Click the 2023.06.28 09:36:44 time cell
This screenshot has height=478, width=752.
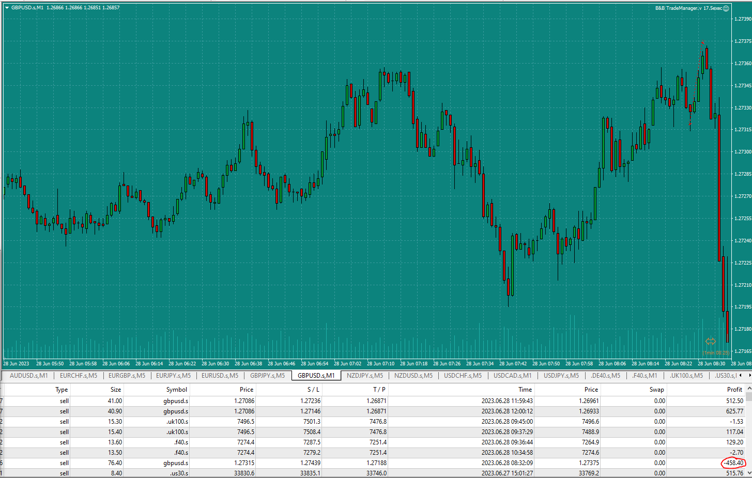click(x=507, y=442)
